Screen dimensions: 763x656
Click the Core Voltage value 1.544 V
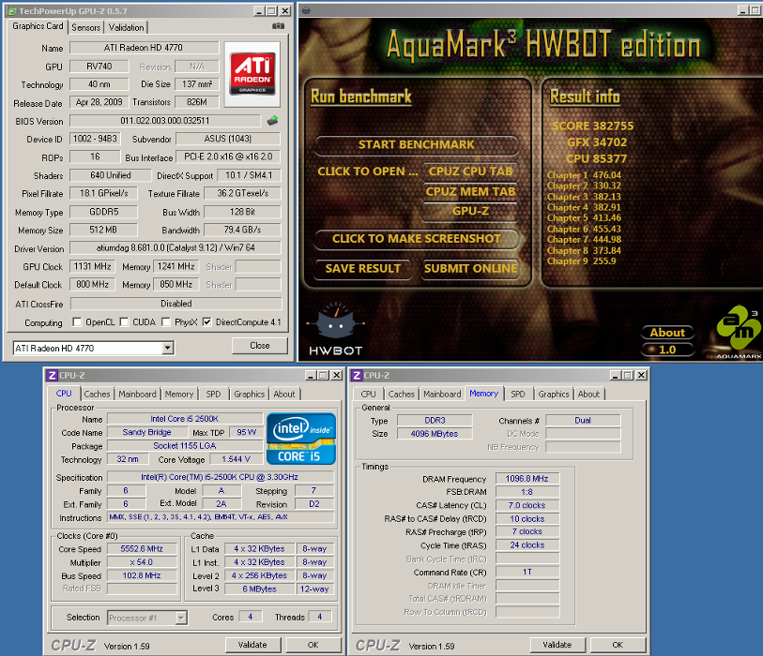point(236,459)
